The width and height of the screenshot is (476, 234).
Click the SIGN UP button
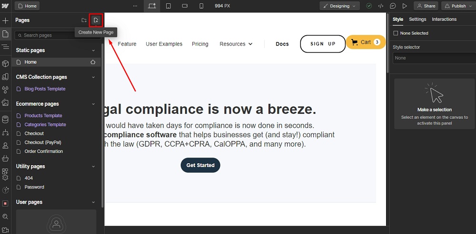point(323,44)
